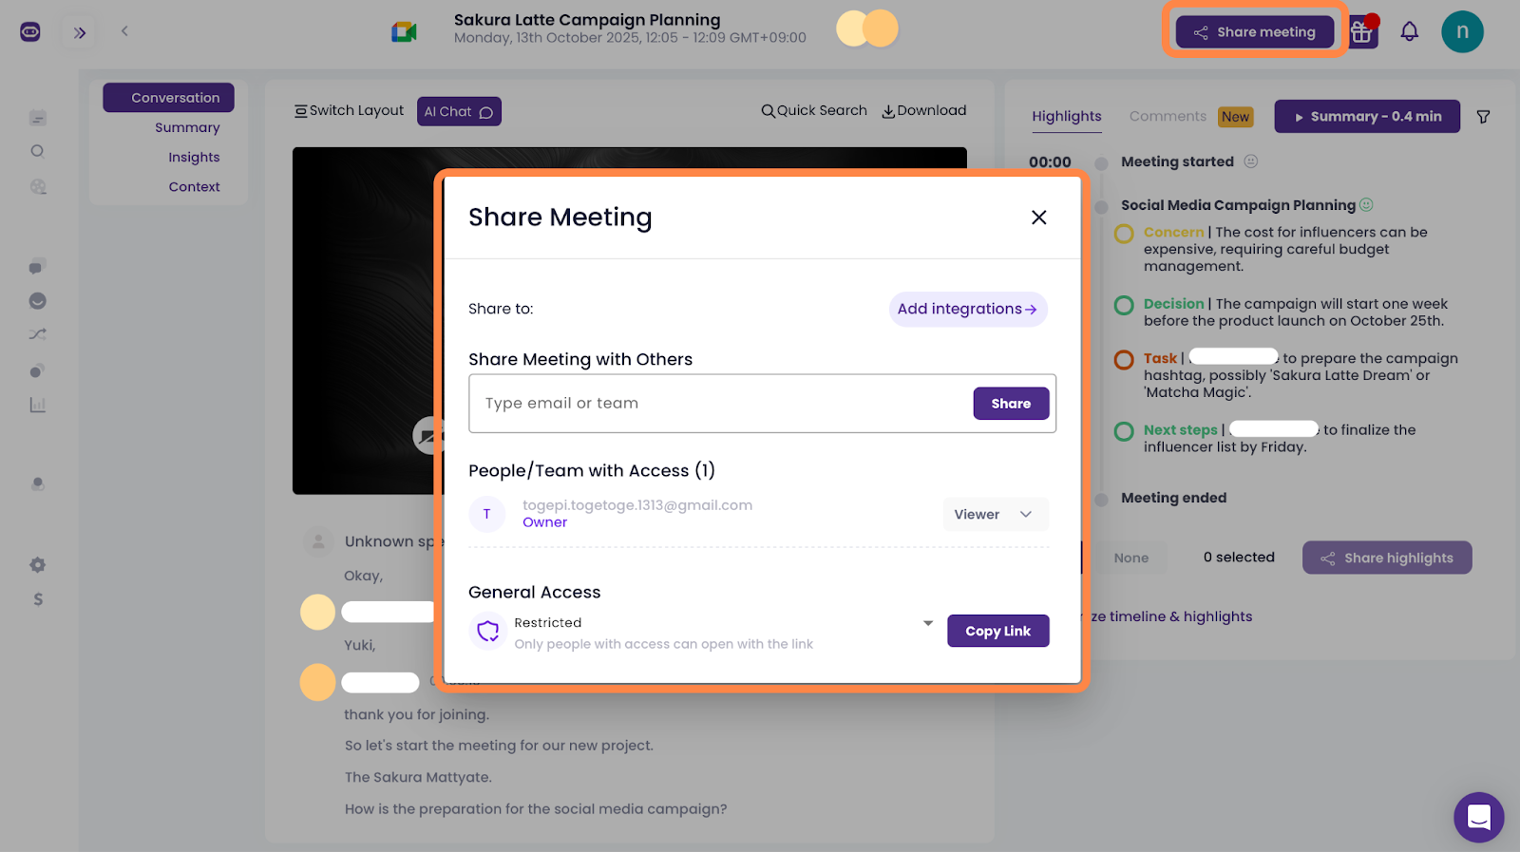This screenshot has width=1520, height=852.
Task: Toggle the Task highlight circle
Action: pyautogui.click(x=1124, y=360)
